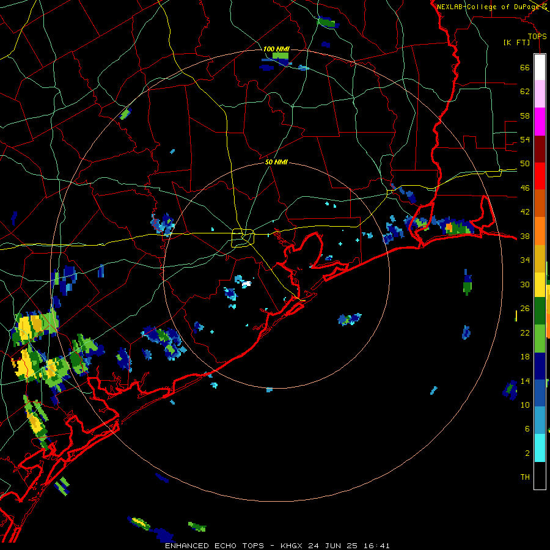Click the legend value 58

pyautogui.click(x=525, y=116)
